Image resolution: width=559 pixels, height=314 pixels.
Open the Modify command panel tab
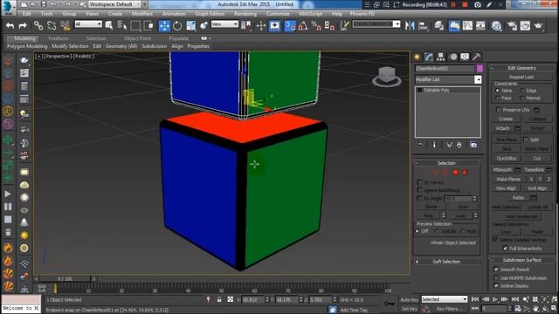(429, 57)
